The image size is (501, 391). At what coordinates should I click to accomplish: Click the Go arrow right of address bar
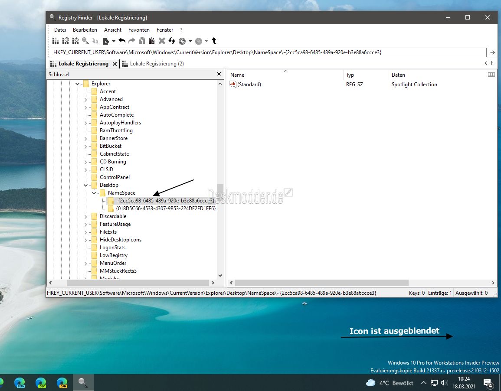tap(492, 52)
